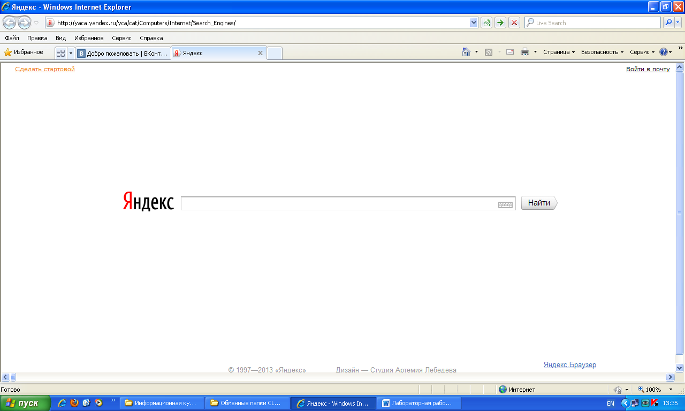Click the пуск Start button
The height and width of the screenshot is (411, 685).
click(x=25, y=403)
